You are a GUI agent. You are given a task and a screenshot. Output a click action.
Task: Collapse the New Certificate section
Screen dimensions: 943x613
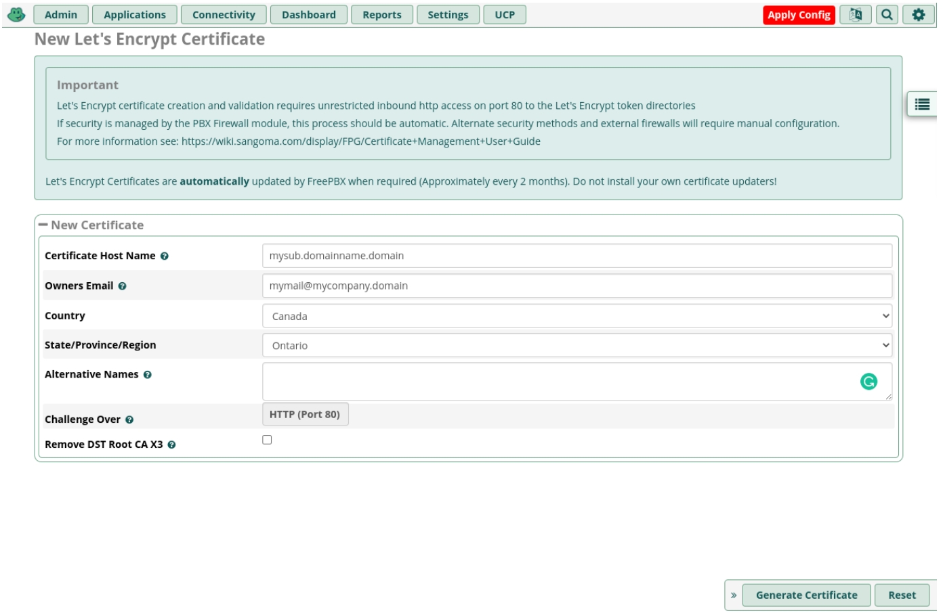[x=43, y=225]
